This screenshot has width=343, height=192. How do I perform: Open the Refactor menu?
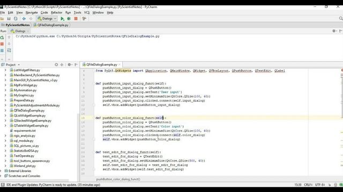tap(56, 13)
